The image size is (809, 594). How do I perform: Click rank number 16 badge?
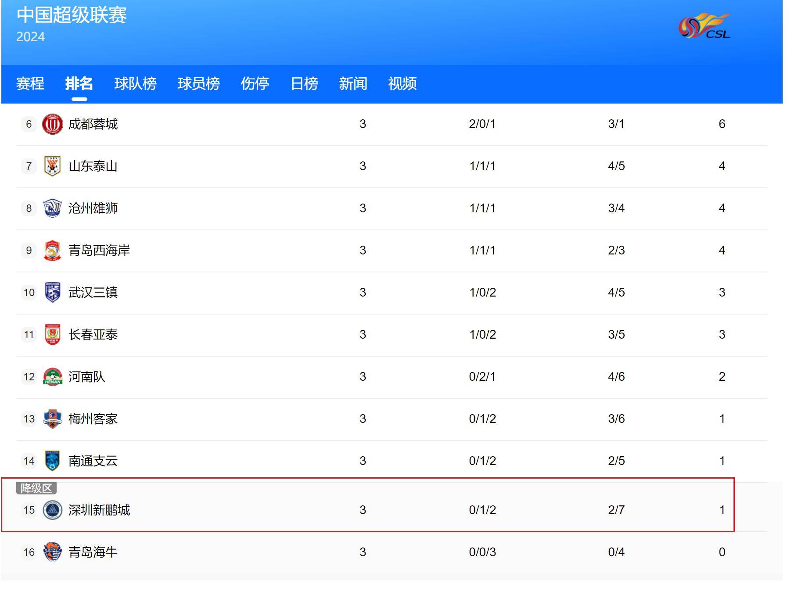29,552
